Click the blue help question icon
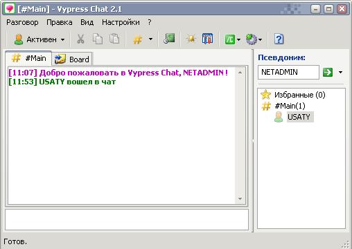The height and width of the screenshot is (249, 352). click(x=279, y=39)
